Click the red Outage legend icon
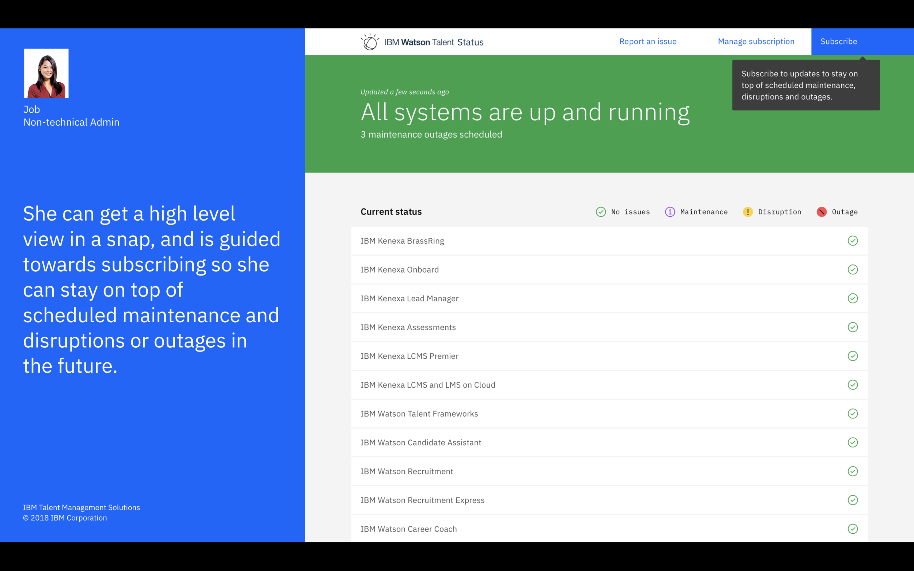 (x=822, y=212)
